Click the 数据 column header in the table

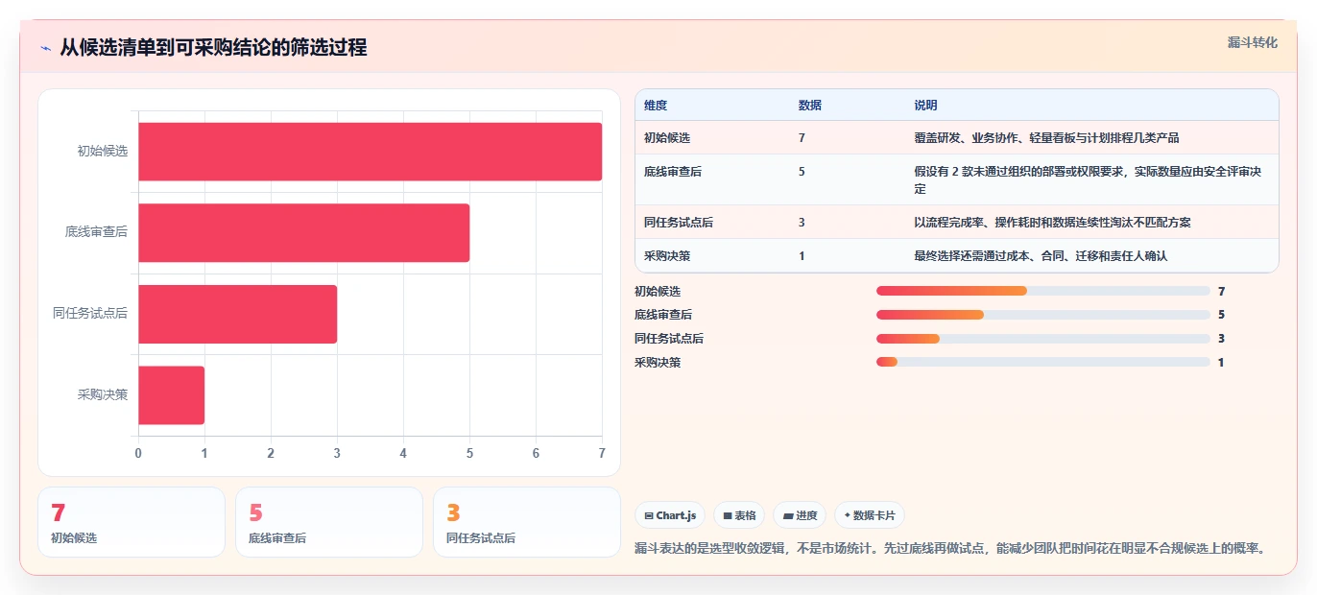click(810, 106)
